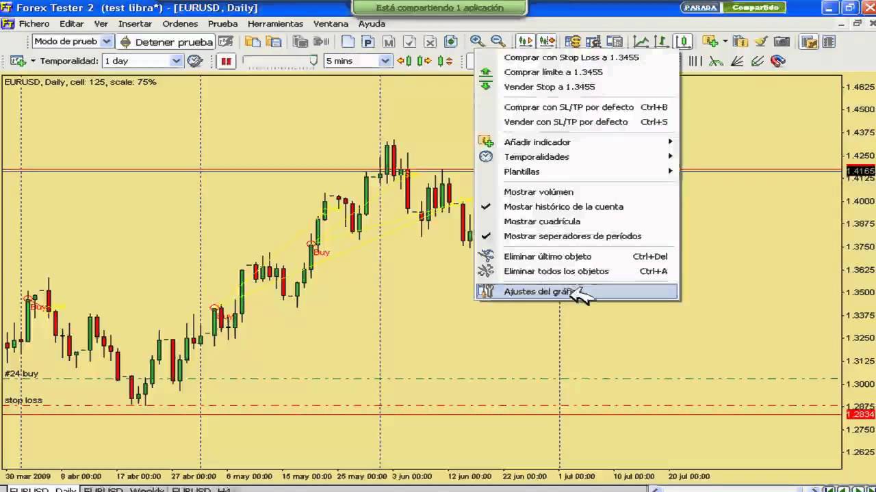876x492 pixels.
Task: Choose Vender Stop a 1.3455
Action: (577, 87)
